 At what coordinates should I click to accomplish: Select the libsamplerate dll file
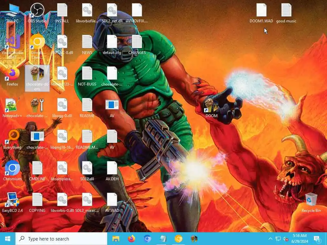pyautogui.click(x=62, y=171)
